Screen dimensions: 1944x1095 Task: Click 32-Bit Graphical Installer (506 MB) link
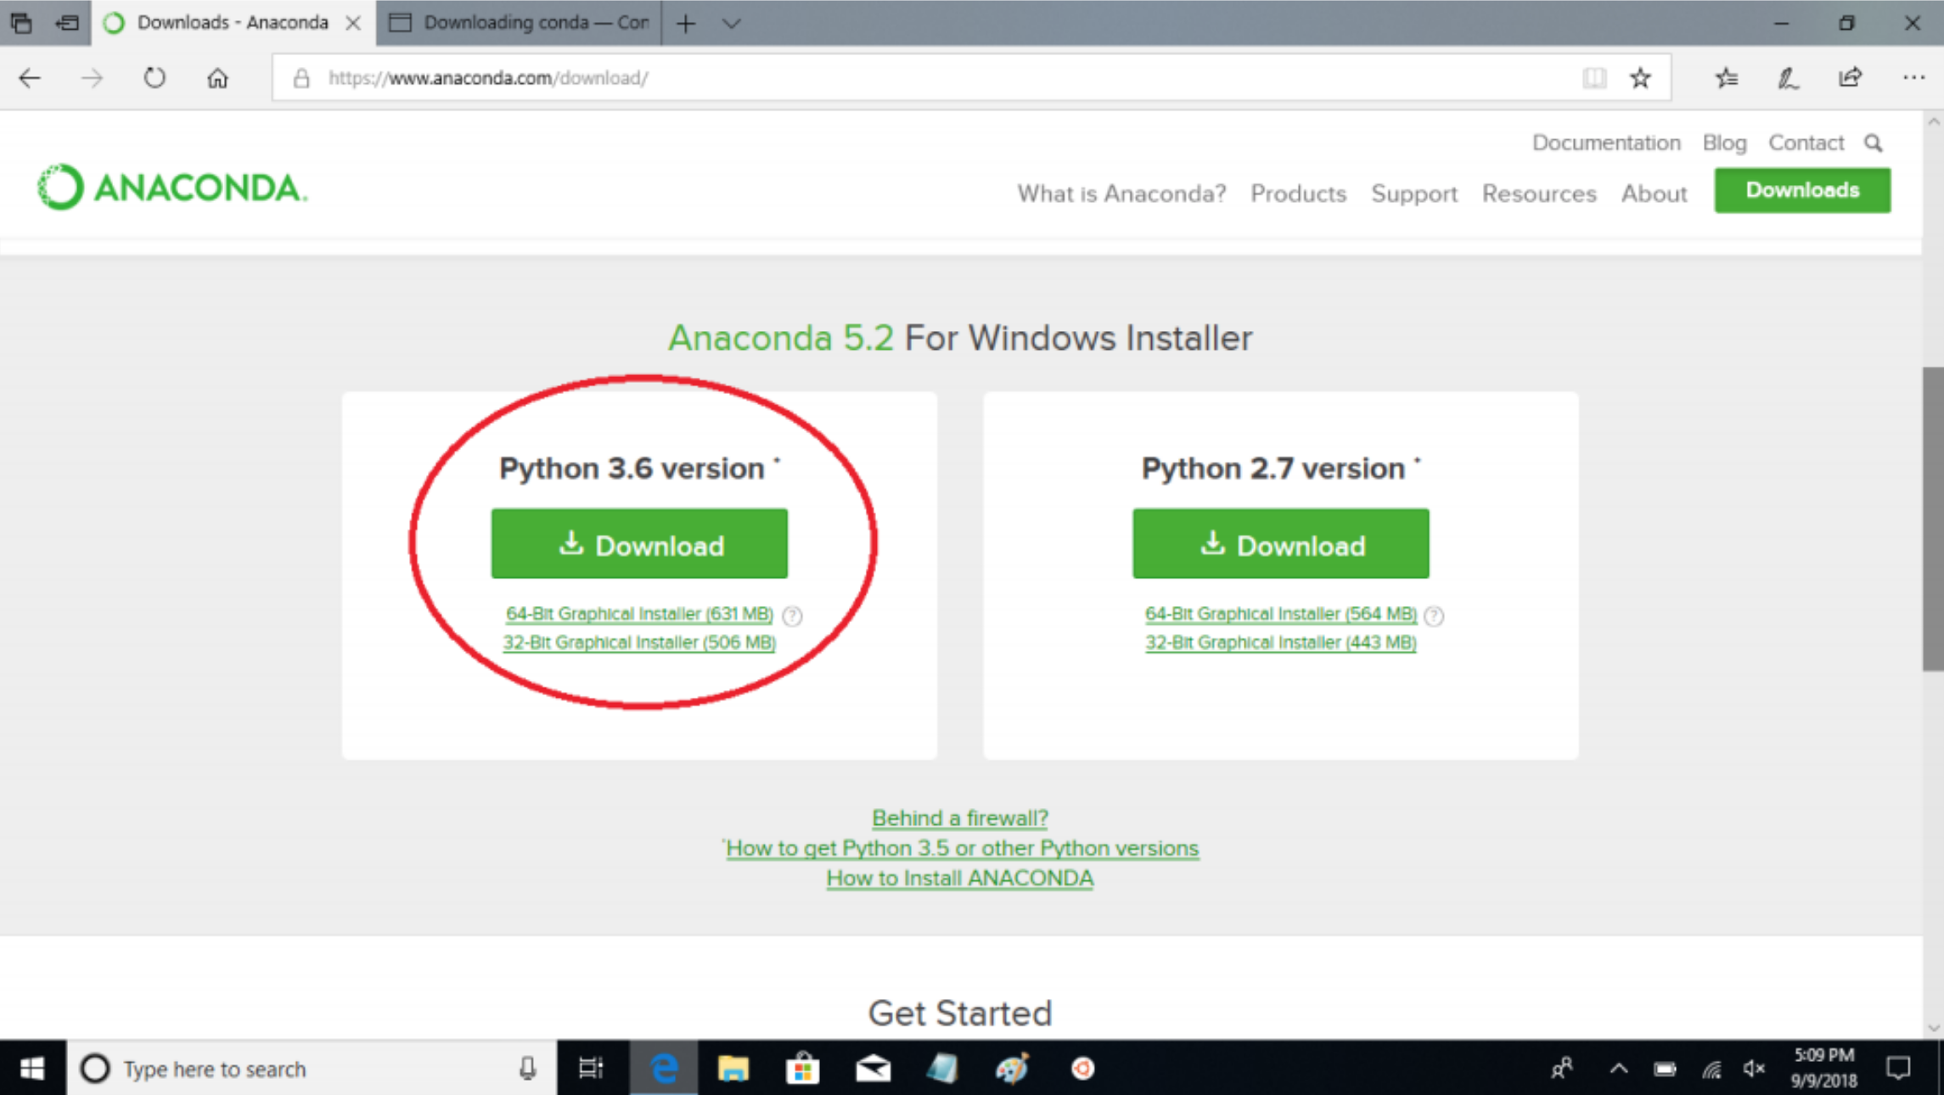pyautogui.click(x=639, y=643)
